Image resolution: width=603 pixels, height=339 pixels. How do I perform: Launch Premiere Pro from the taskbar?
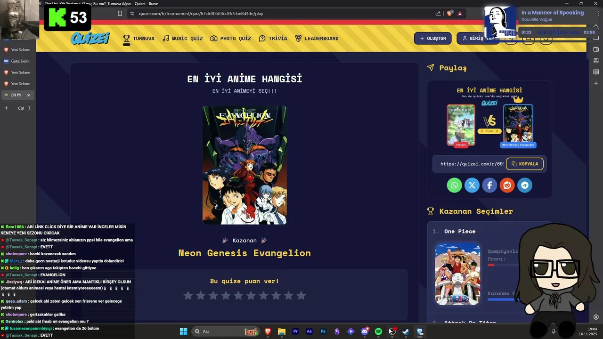click(x=295, y=331)
